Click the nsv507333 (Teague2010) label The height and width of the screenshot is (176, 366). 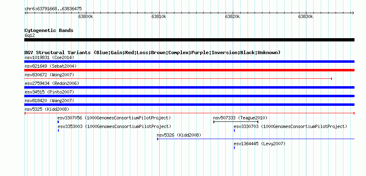pos(240,118)
